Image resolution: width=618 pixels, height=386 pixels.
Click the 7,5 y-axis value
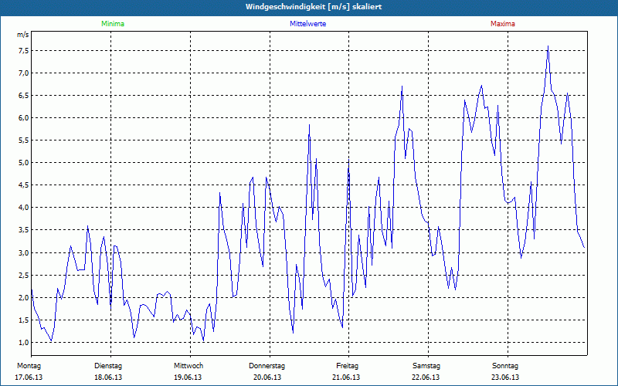pos(23,51)
